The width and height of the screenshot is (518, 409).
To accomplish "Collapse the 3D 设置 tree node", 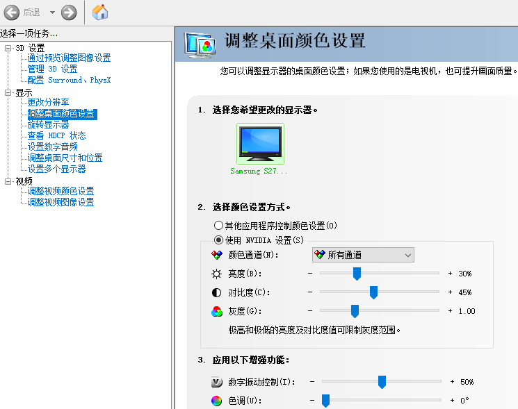I will [8, 48].
